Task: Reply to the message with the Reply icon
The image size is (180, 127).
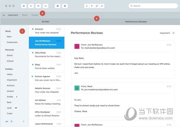Action: (x=31, y=6)
